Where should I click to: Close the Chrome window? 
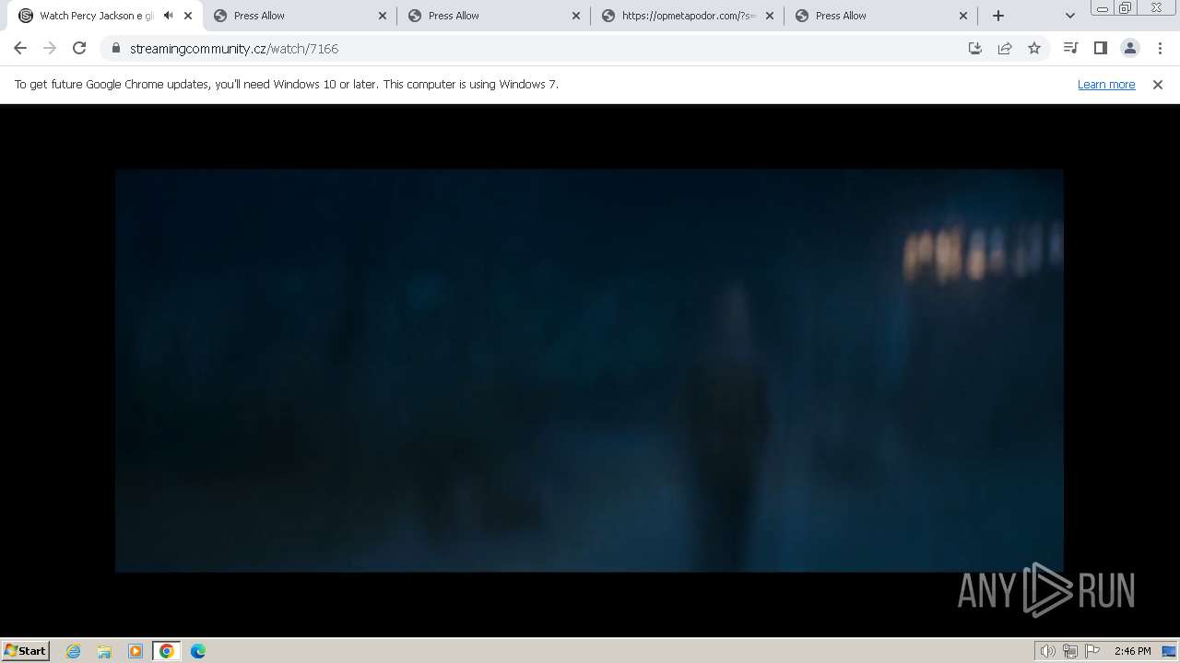pos(1156,7)
